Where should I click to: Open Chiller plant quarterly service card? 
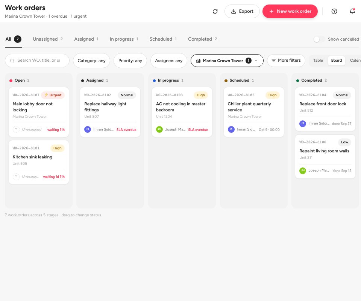tap(254, 112)
